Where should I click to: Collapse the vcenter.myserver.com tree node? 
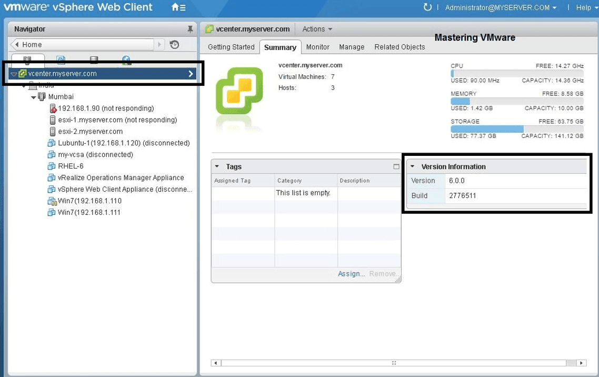click(14, 74)
